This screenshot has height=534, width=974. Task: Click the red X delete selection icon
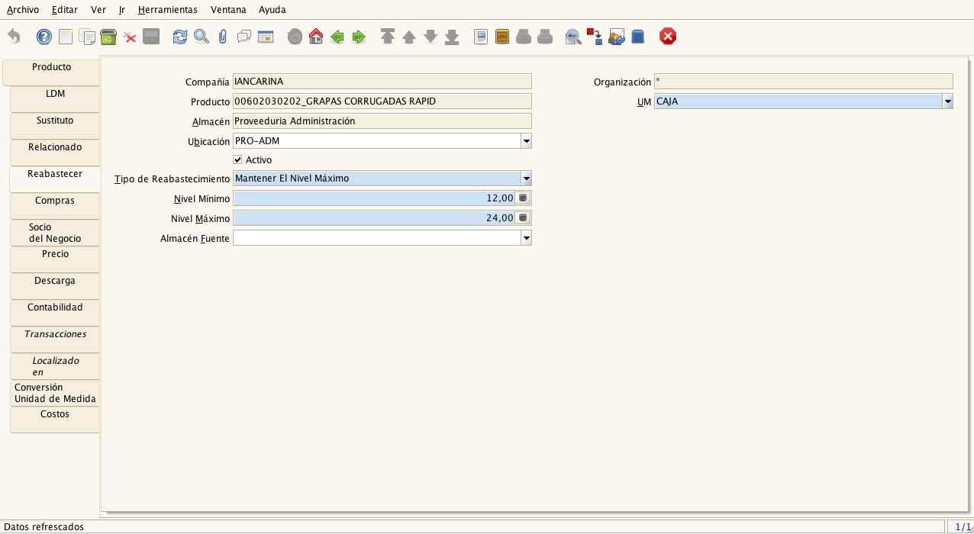[x=130, y=37]
